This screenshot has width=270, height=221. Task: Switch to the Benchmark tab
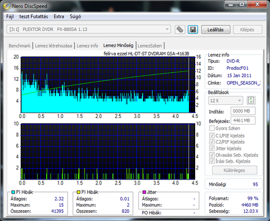click(20, 46)
